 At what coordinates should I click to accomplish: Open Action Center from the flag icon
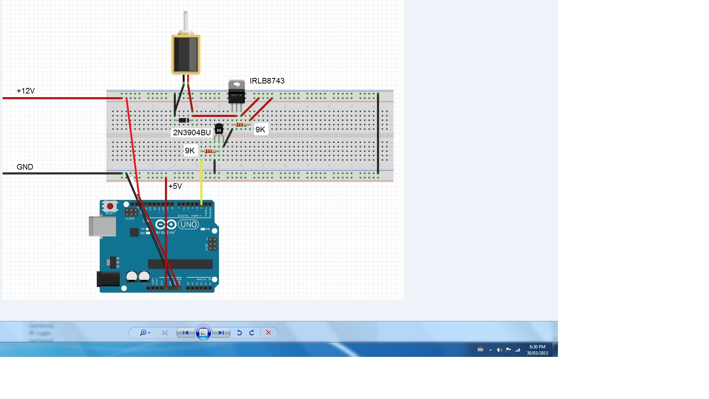[x=508, y=349]
